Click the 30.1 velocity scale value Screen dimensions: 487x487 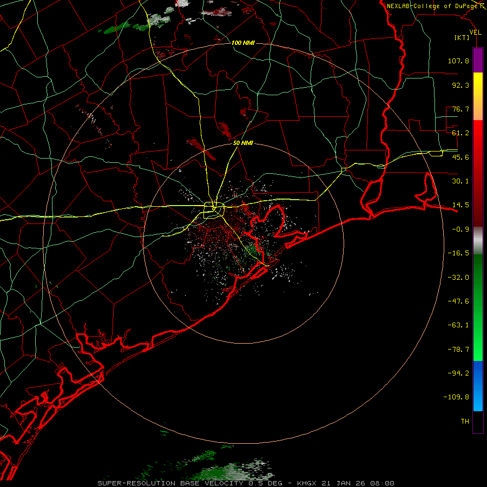pyautogui.click(x=460, y=181)
